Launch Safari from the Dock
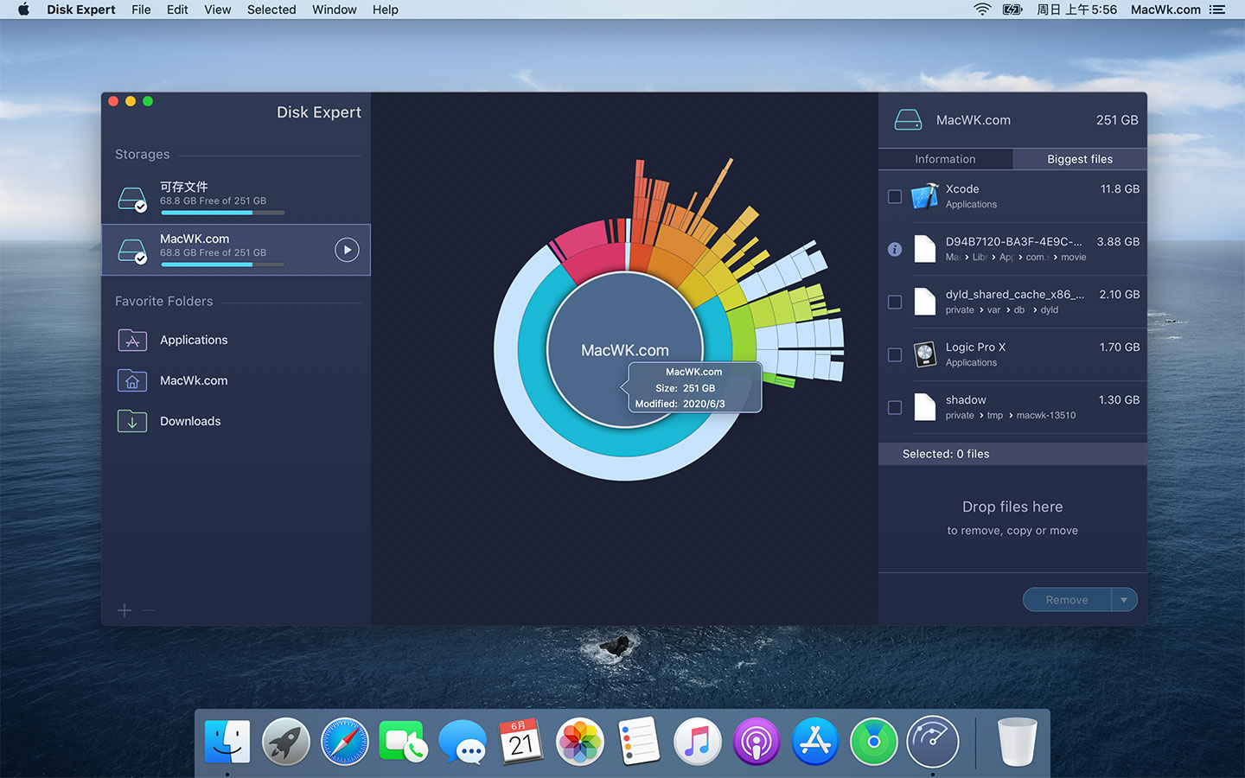 tap(345, 741)
